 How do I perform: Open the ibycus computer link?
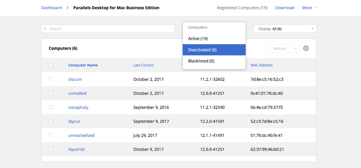click(x=74, y=121)
